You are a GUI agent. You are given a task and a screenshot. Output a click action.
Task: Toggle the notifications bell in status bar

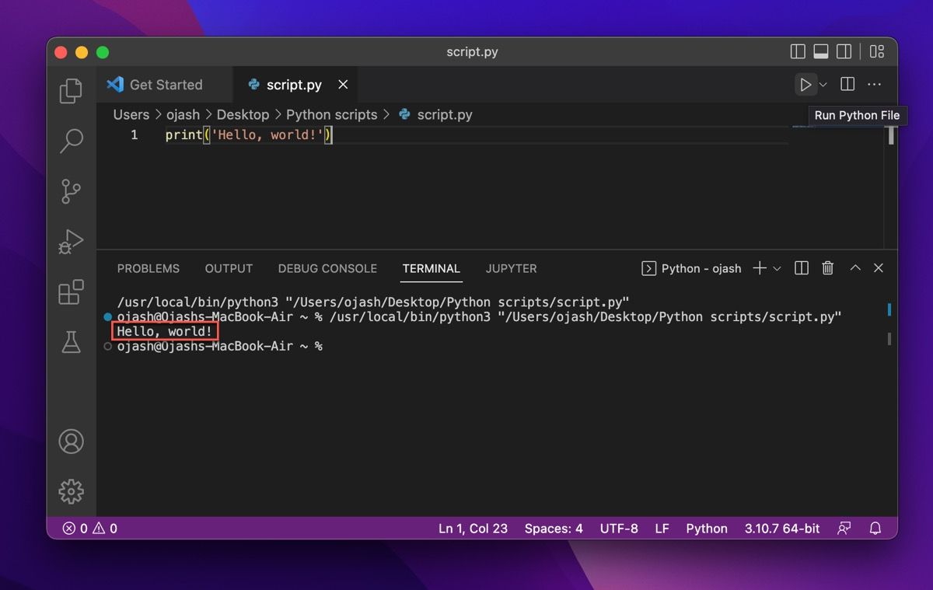tap(875, 528)
